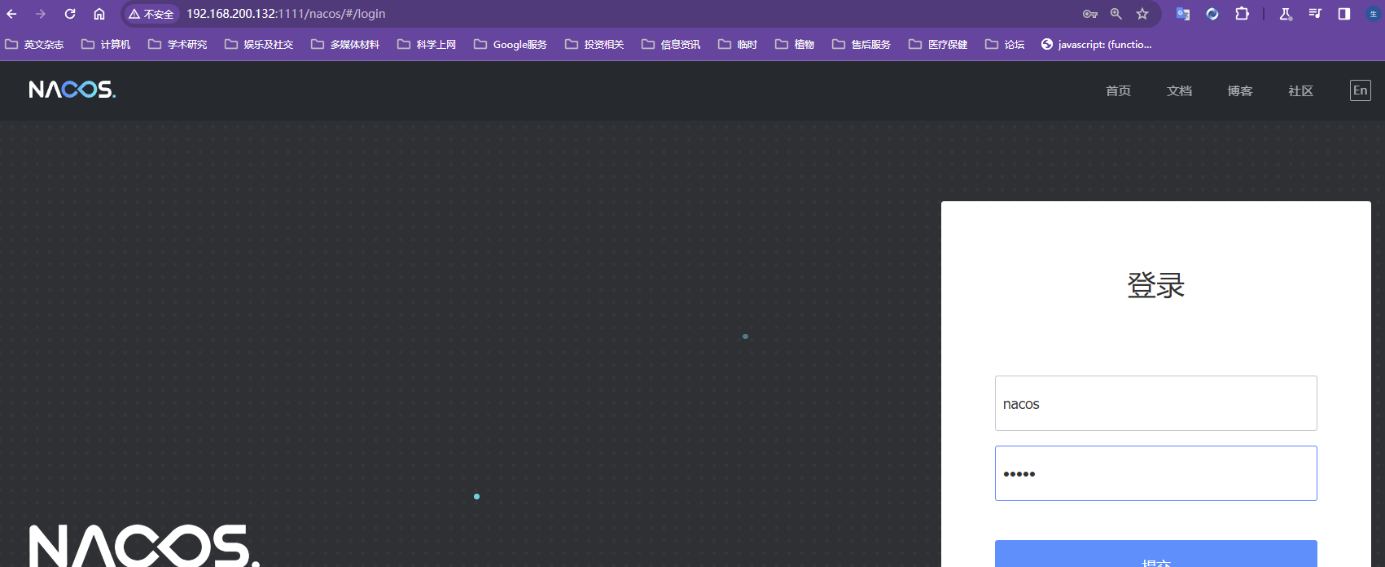Switch language using the En toggle

1360,90
